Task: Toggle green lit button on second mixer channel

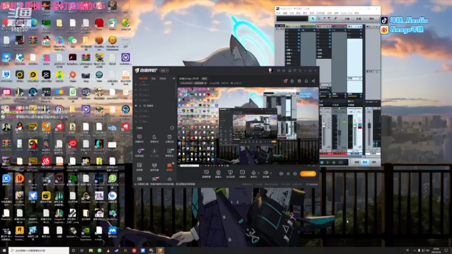Action: coord(344,122)
